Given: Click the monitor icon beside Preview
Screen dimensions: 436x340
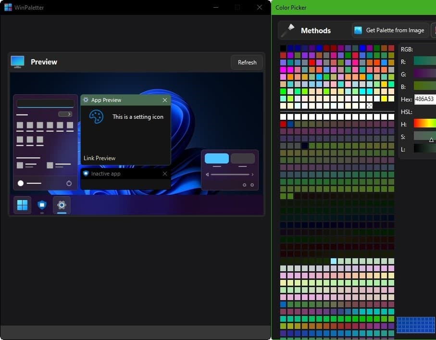Looking at the screenshot, I should [17, 62].
